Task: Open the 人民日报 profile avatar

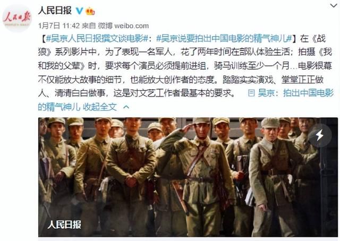Action: [17, 18]
